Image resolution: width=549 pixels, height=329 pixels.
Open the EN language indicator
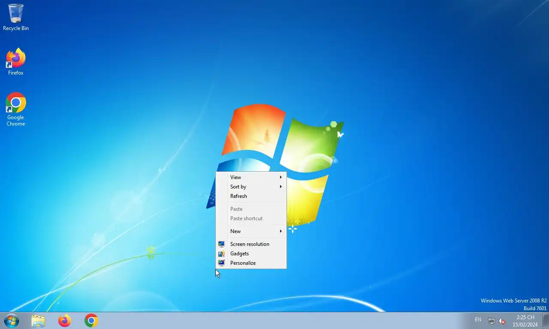pyautogui.click(x=478, y=320)
